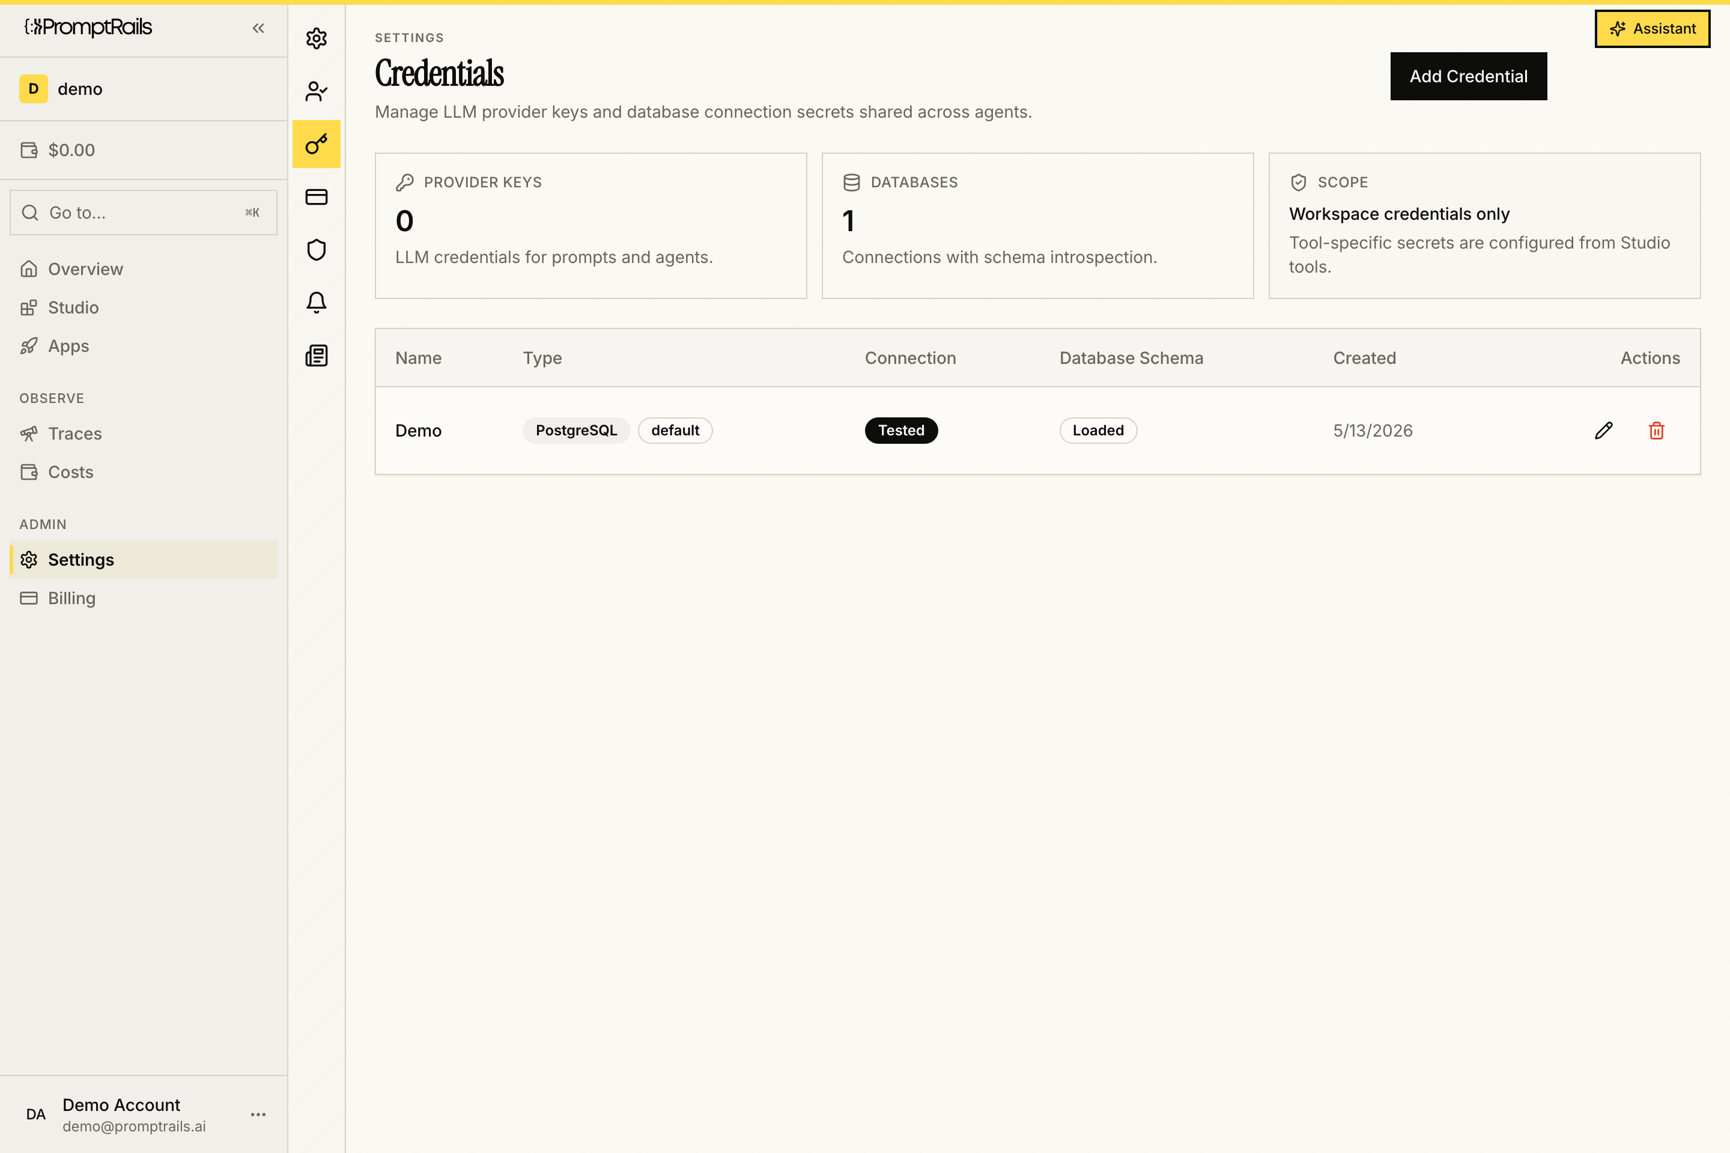Delete the Demo credential with trash icon

click(x=1657, y=431)
